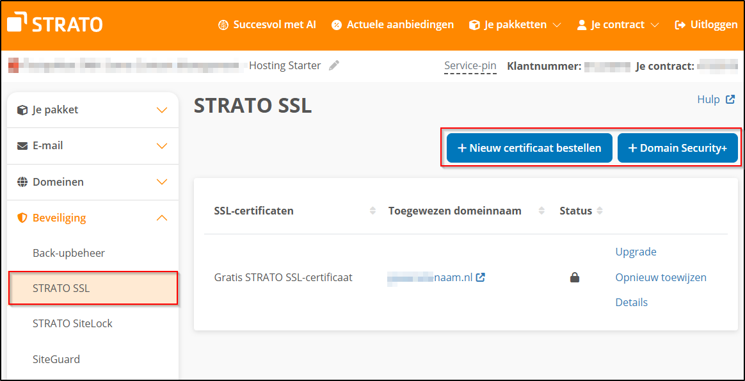745x381 pixels.
Task: Click the Uitloggen logout icon
Action: [x=680, y=24]
